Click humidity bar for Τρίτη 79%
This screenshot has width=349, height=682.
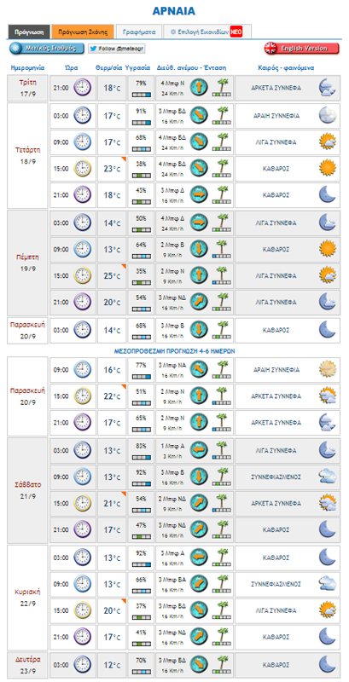click(141, 95)
